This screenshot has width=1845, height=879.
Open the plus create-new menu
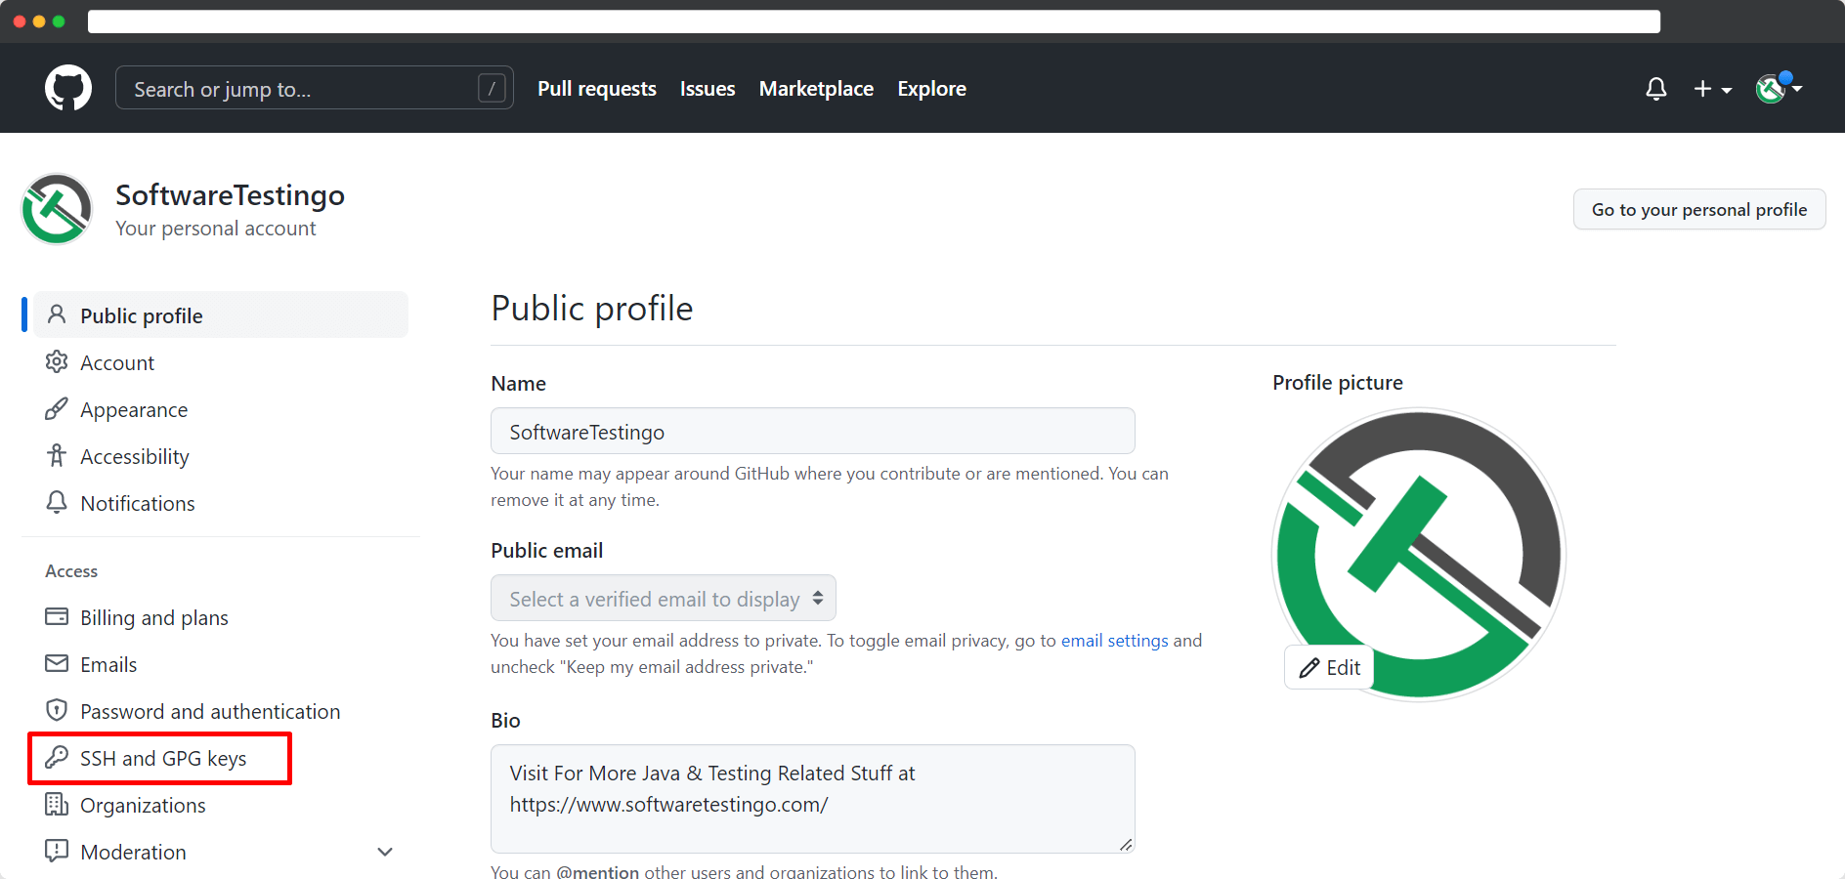click(x=1712, y=89)
